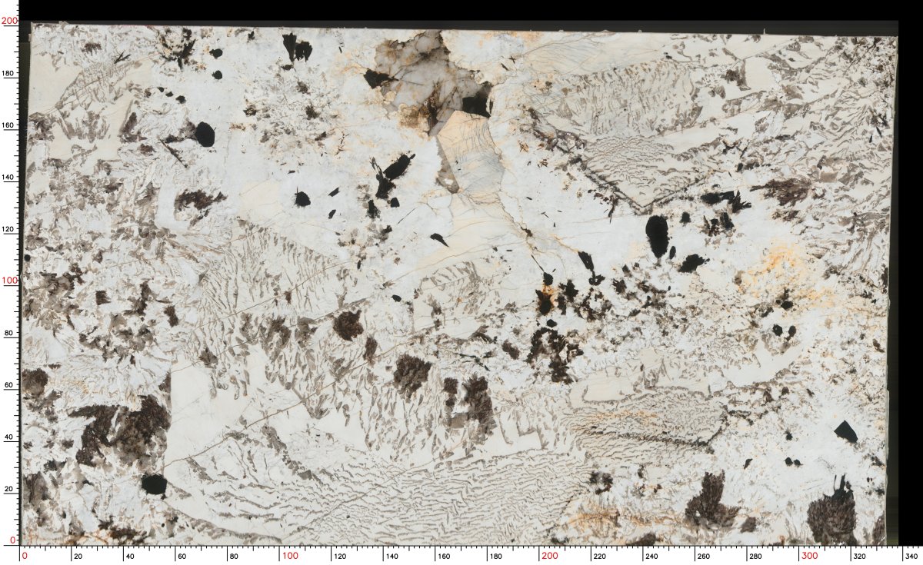
Task: Click the '260' label on horizontal ruler
Action: (x=703, y=555)
